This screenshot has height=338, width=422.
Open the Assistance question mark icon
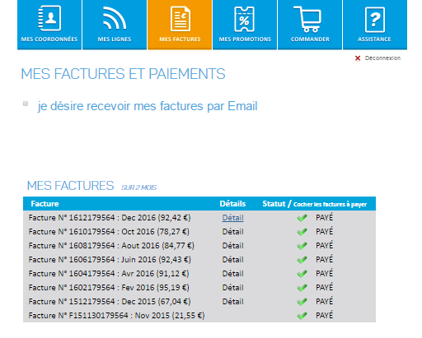(375, 20)
